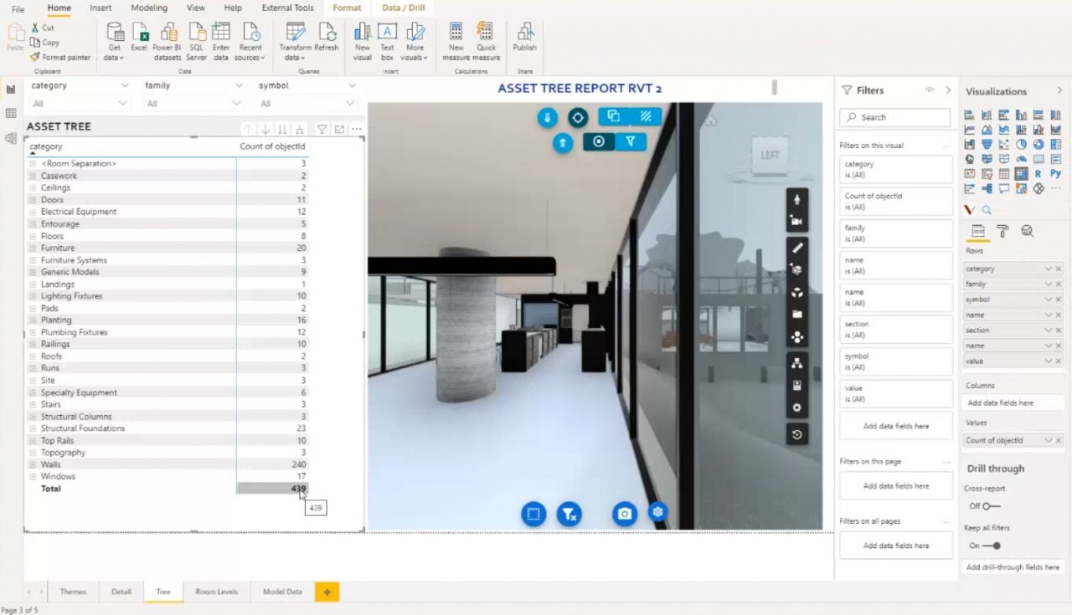Click Refresh in the Queries group
Screen dimensions: 1072x615
tap(327, 38)
